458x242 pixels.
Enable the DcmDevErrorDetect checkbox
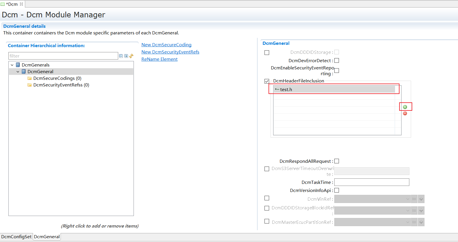pyautogui.click(x=337, y=61)
